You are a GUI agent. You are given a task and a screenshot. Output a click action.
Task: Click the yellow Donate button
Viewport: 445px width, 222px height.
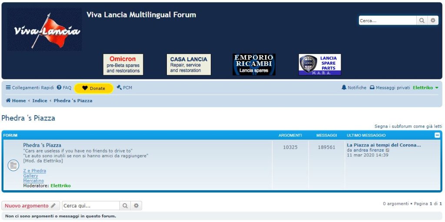click(94, 88)
